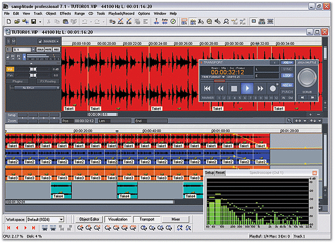Click the Save floppy disk icon
Image resolution: width=335 pixels, height=243 pixels.
pos(33,22)
